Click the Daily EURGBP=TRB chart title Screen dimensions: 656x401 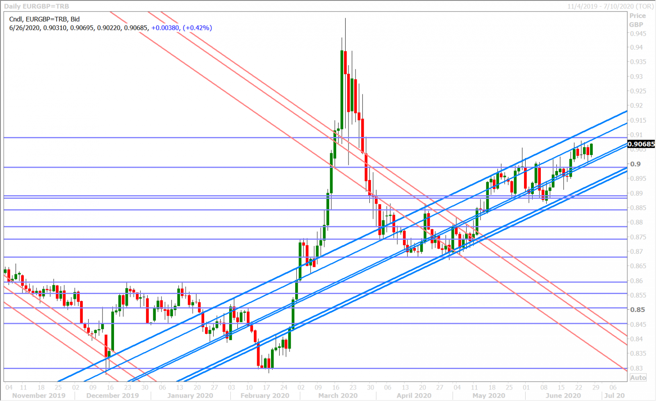pos(36,6)
